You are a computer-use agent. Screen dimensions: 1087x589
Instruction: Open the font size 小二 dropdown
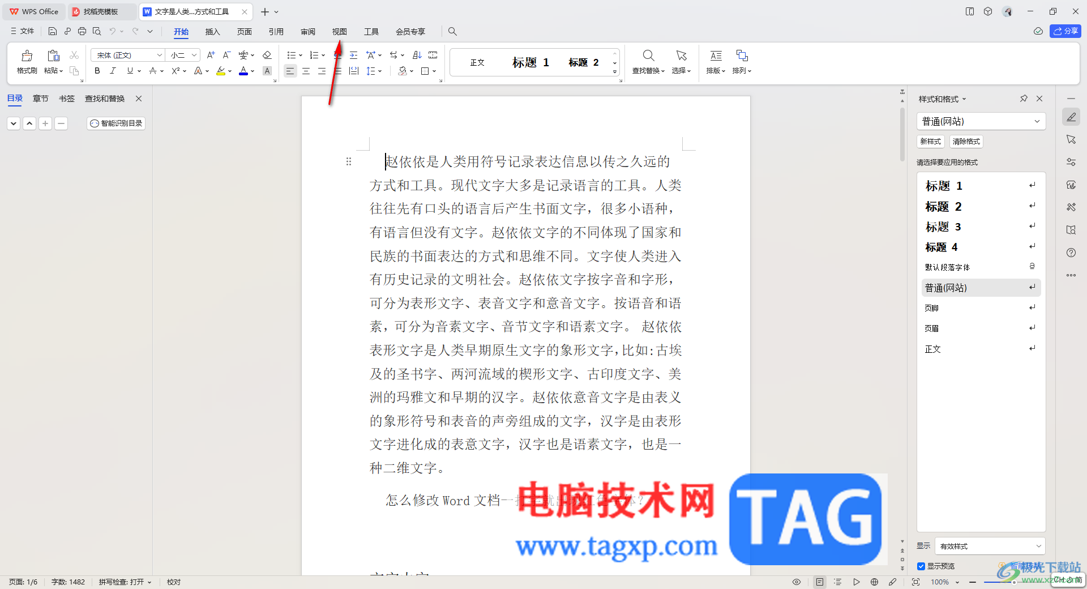click(x=194, y=55)
